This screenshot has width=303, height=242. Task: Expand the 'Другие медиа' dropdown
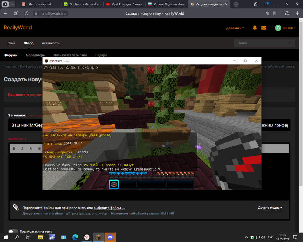tap(270, 208)
